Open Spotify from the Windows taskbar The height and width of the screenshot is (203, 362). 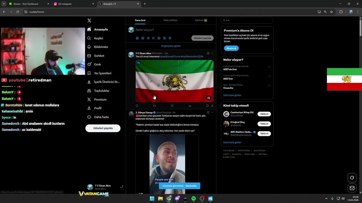click(x=193, y=198)
